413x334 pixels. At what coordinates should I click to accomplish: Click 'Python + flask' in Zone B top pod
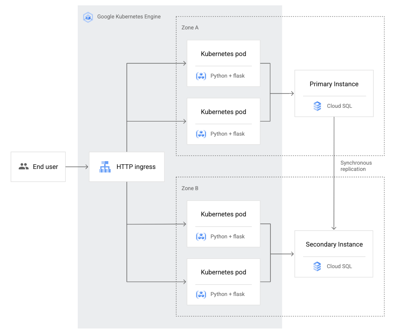228,236
